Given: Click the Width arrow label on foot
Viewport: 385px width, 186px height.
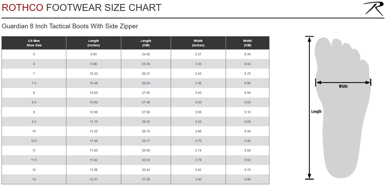Looking at the screenshot, I should [x=343, y=86].
